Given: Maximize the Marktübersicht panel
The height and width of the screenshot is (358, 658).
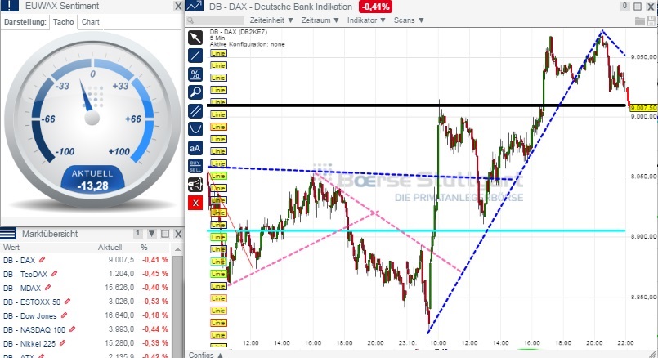Looking at the screenshot, I should (x=165, y=234).
